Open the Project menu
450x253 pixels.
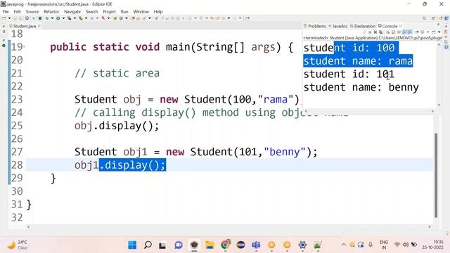coord(110,11)
